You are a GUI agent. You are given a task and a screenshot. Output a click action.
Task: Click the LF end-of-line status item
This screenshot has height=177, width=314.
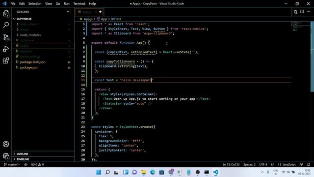[272, 165]
